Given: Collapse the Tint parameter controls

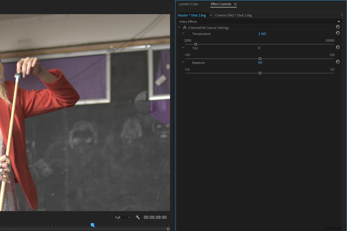Looking at the screenshot, I should pyautogui.click(x=183, y=47).
